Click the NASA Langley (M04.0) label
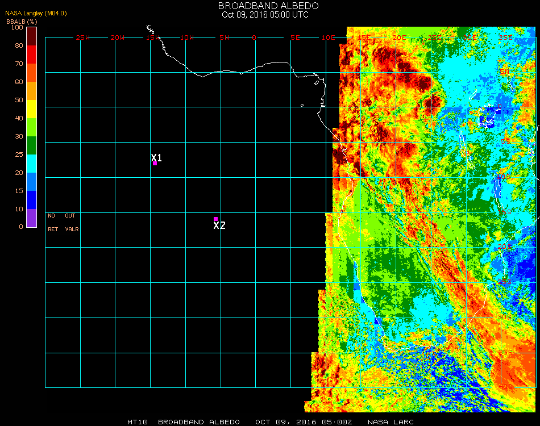540x426 pixels. (36, 13)
